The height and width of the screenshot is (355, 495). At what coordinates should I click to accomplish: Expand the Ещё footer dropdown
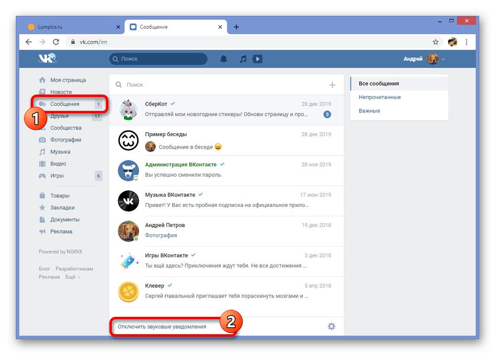point(73,277)
